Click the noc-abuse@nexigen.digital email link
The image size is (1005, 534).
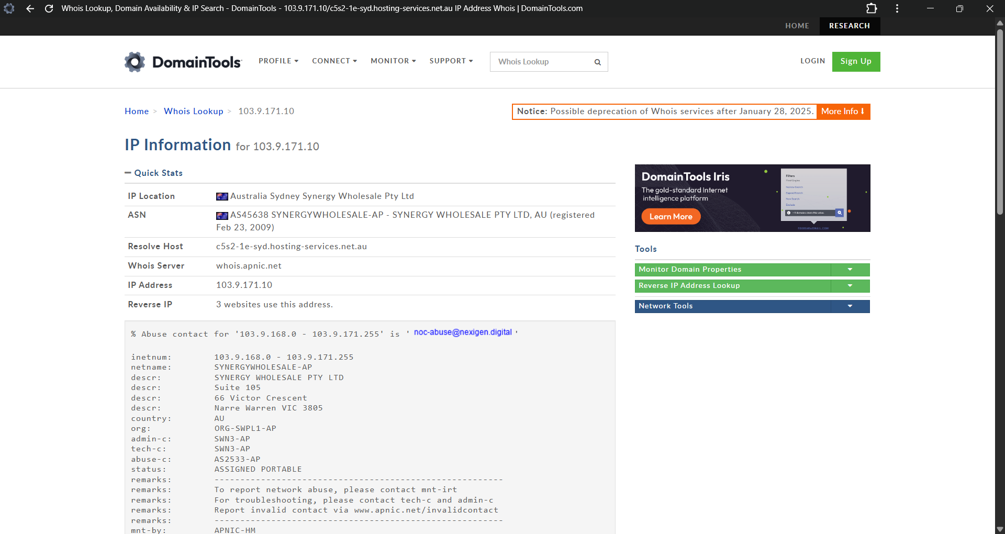click(463, 332)
